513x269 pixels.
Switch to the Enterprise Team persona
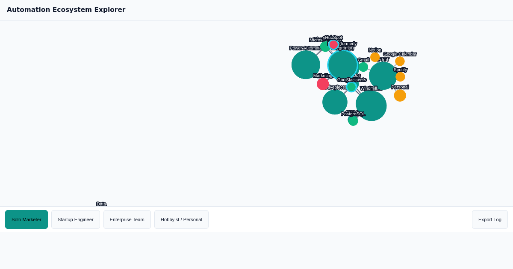(x=127, y=219)
